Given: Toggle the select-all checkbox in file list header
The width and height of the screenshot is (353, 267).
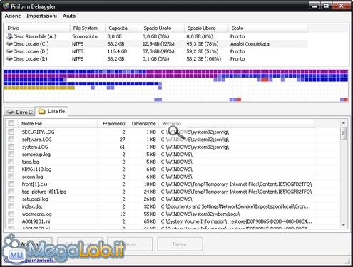Looking at the screenshot, I should pos(11,123).
